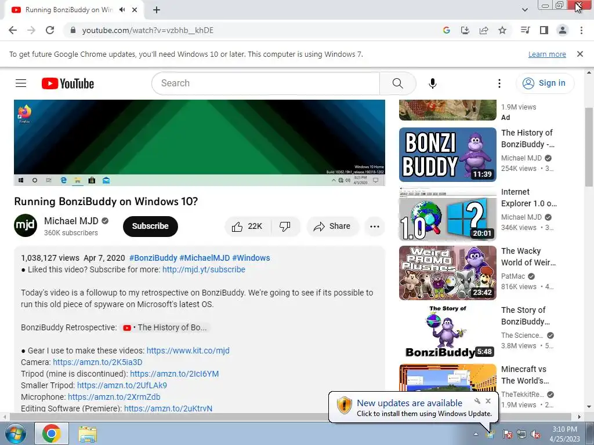Open the kit.co/mjd gear link

(188, 351)
